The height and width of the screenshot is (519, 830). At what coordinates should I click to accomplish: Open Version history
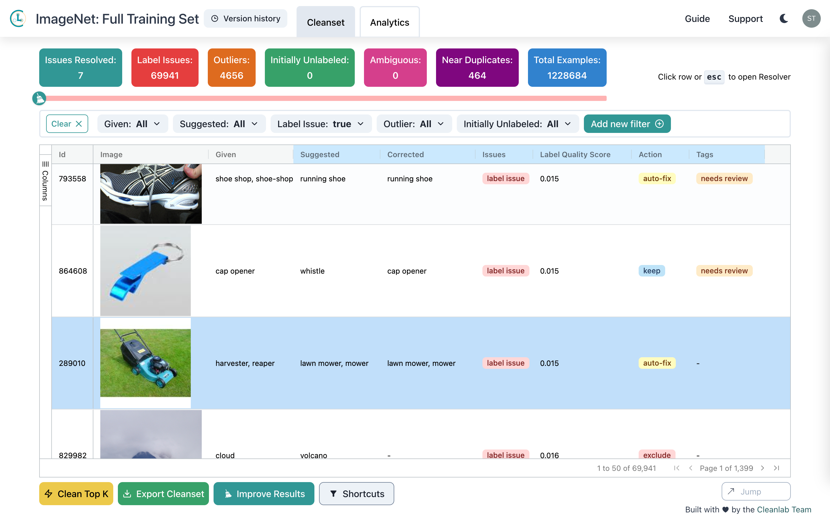coord(246,18)
